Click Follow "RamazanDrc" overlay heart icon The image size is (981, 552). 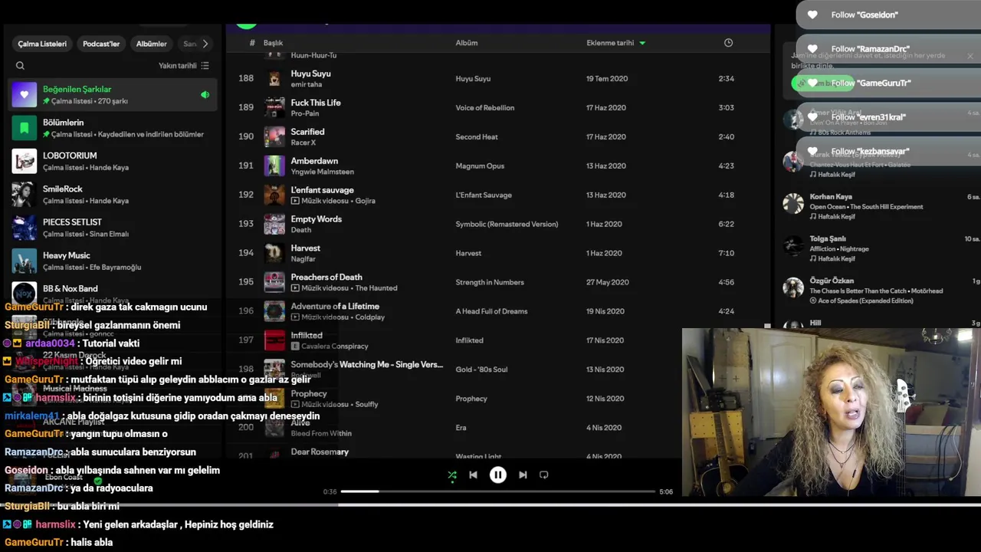click(x=812, y=49)
